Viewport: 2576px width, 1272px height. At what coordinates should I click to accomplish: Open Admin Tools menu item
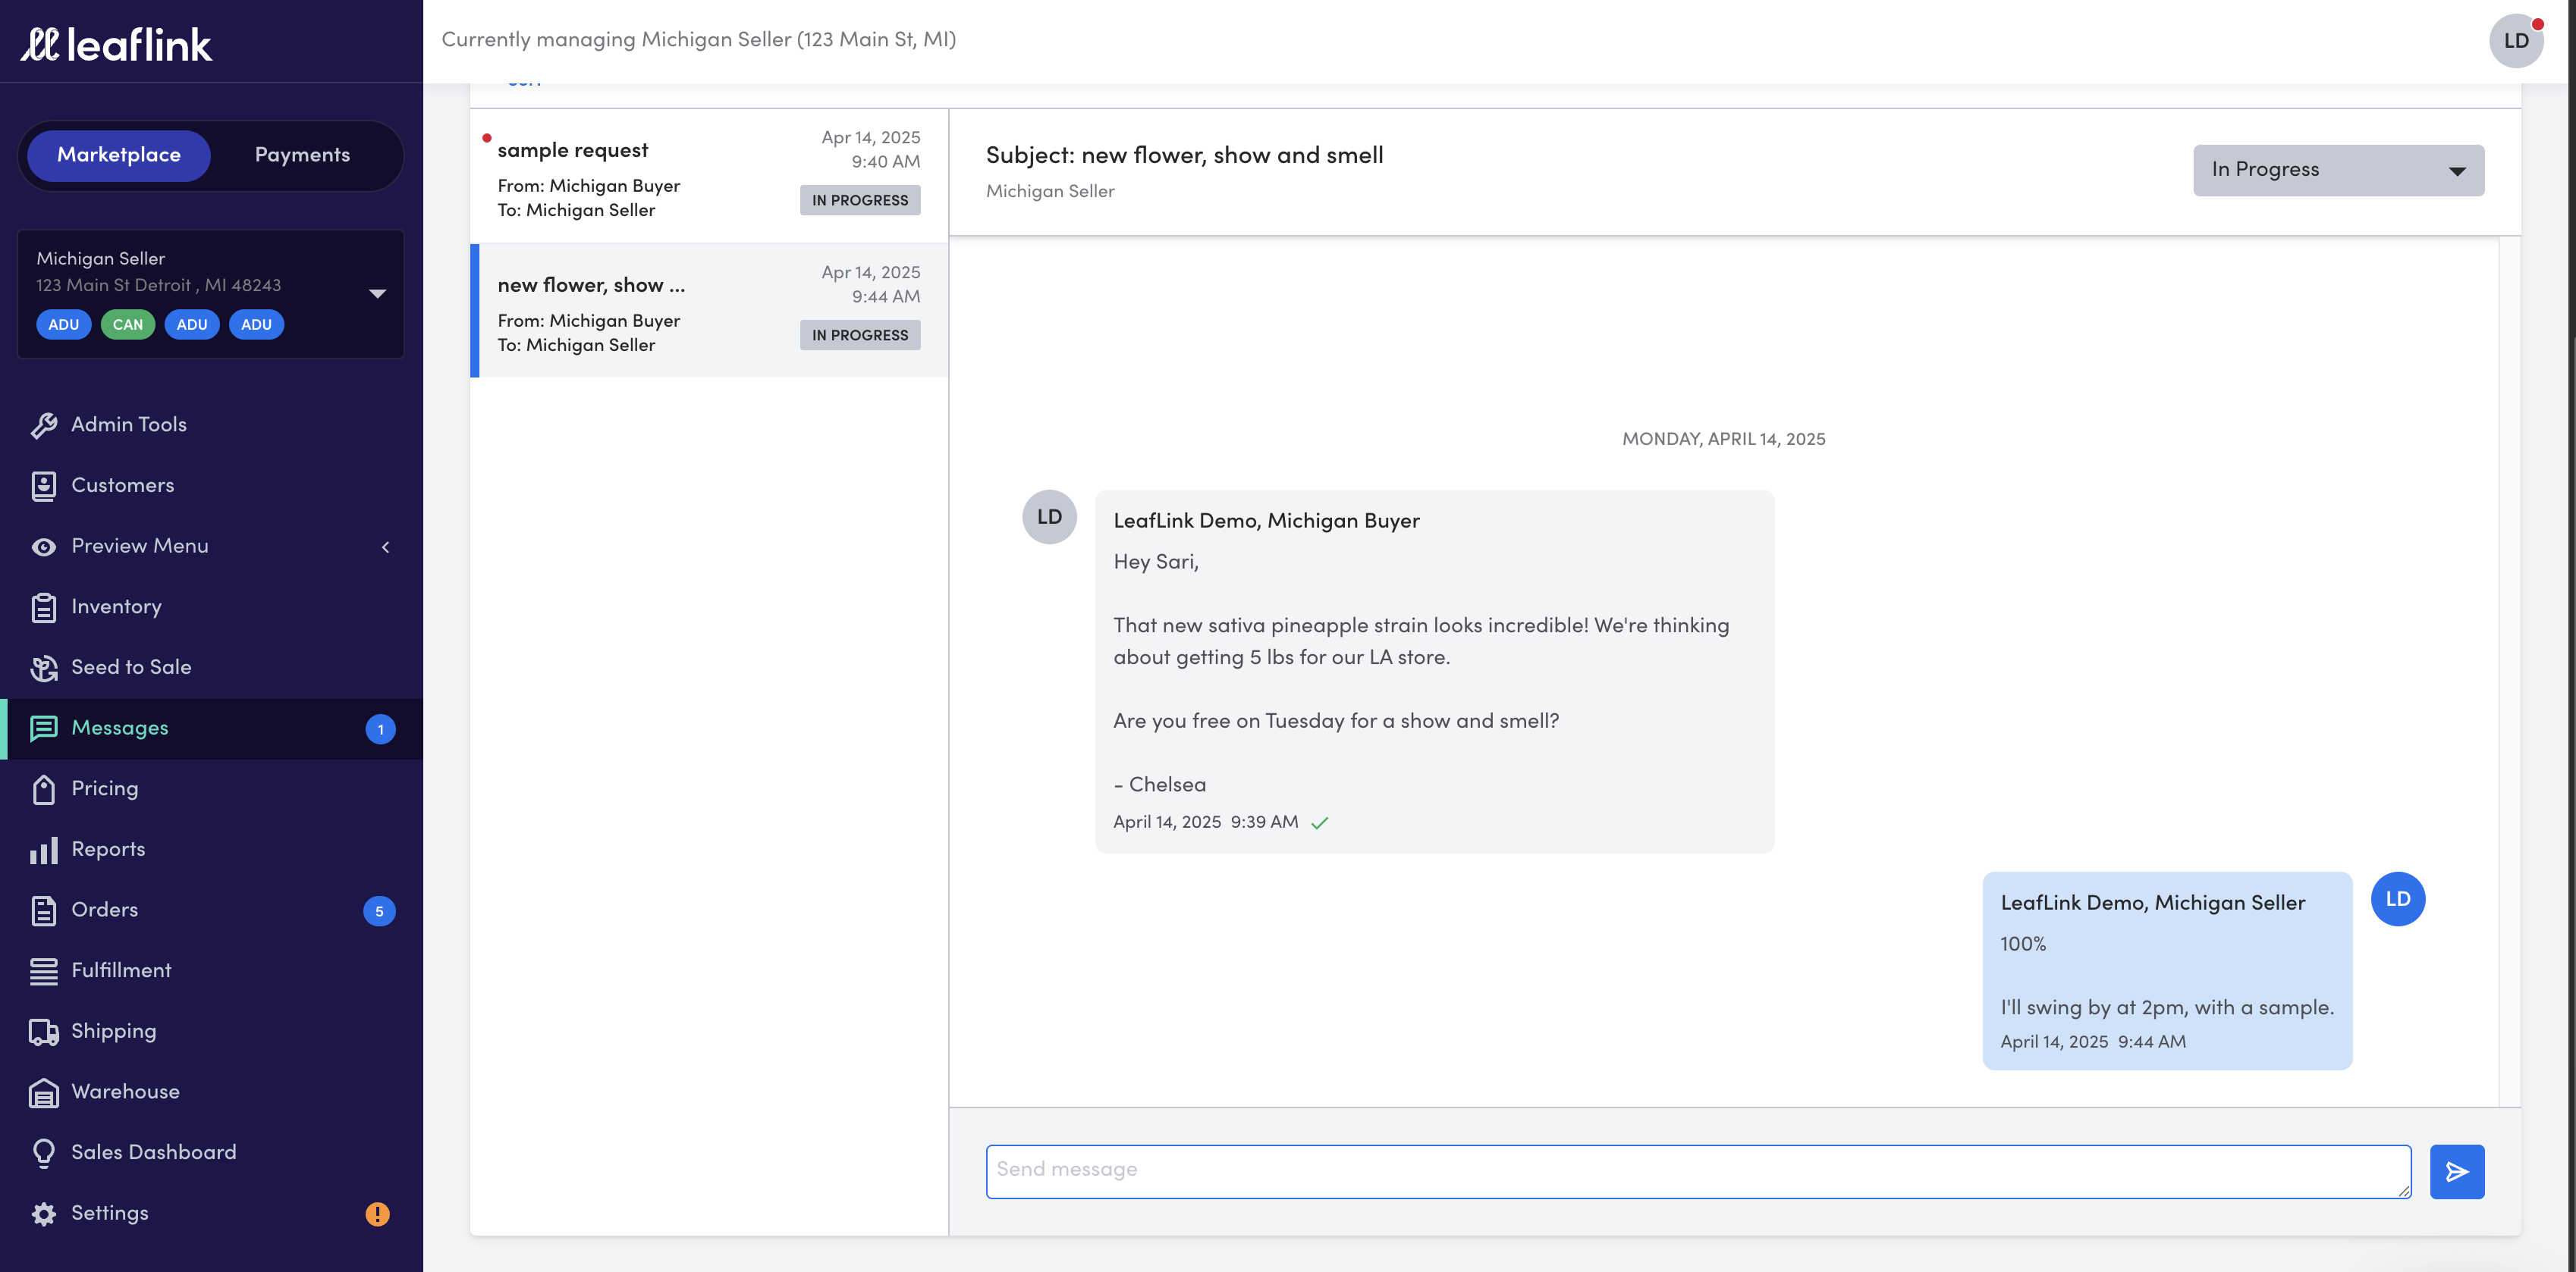211,425
